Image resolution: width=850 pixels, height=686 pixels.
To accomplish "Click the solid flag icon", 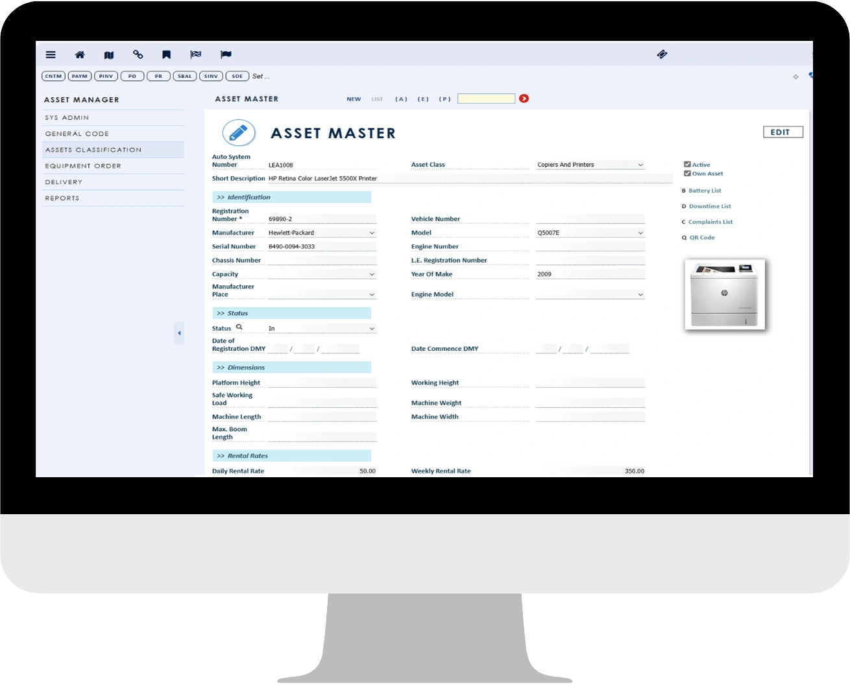I will 226,55.
